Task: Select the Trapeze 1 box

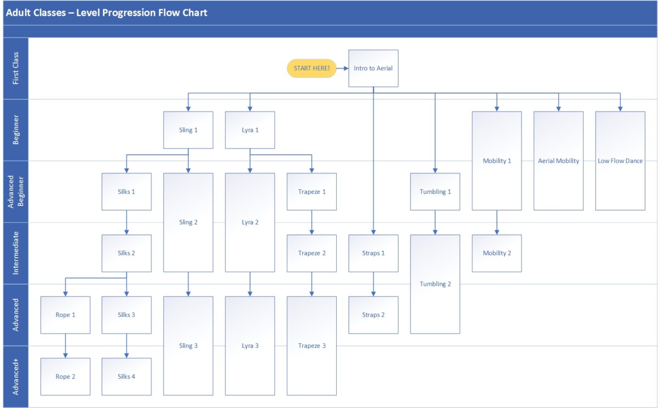Action: click(311, 192)
